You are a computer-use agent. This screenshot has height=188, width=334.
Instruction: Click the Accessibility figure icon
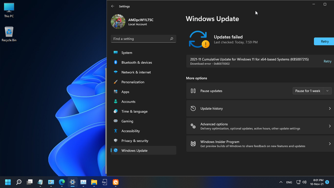(x=116, y=131)
